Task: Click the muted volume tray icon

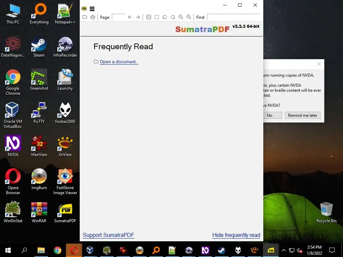Action: pos(299,250)
